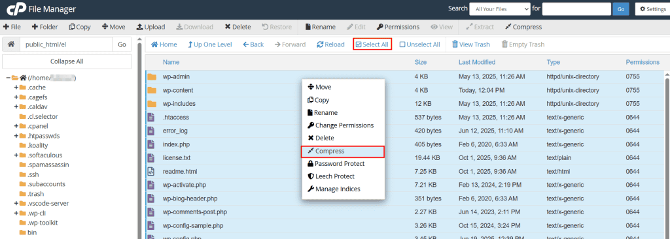Click the readme.html file icon
Image resolution: width=670 pixels, height=239 pixels.
coord(150,172)
